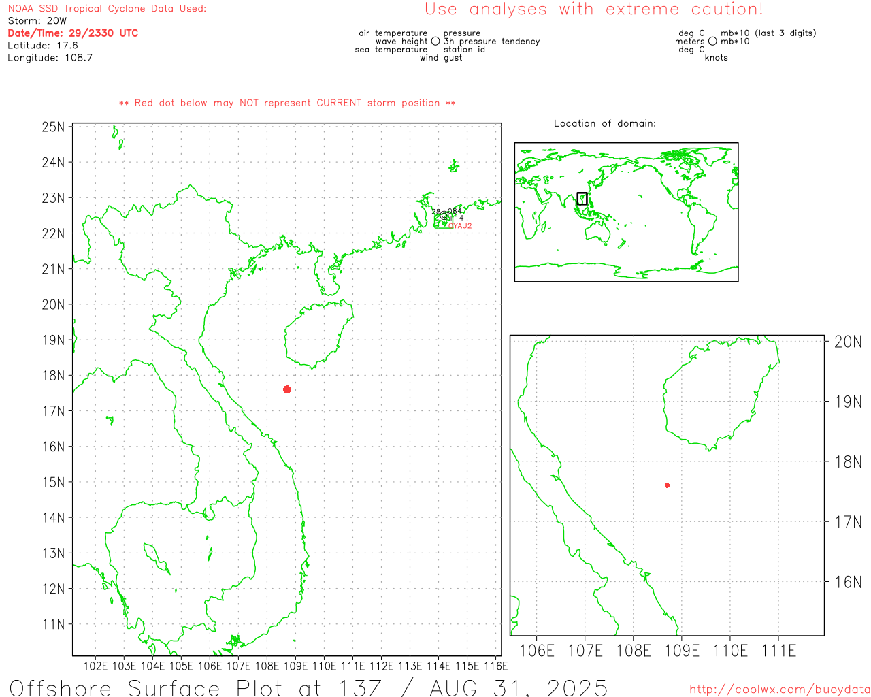
Task: Click the '15N' latitude label on main map
Action: click(x=53, y=482)
